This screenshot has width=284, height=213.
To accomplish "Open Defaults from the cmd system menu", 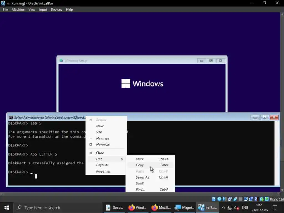I will (106, 165).
